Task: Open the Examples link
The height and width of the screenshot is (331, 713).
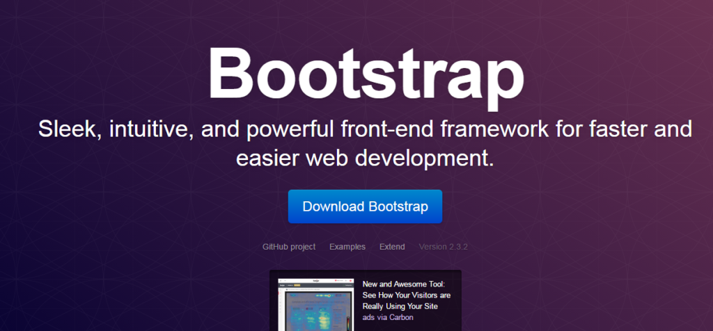Action: click(347, 247)
